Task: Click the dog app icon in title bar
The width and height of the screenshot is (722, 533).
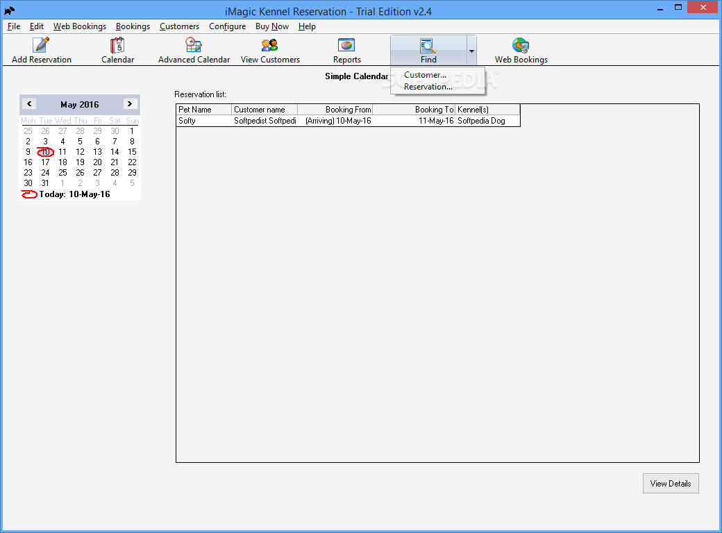Action: [x=9, y=10]
